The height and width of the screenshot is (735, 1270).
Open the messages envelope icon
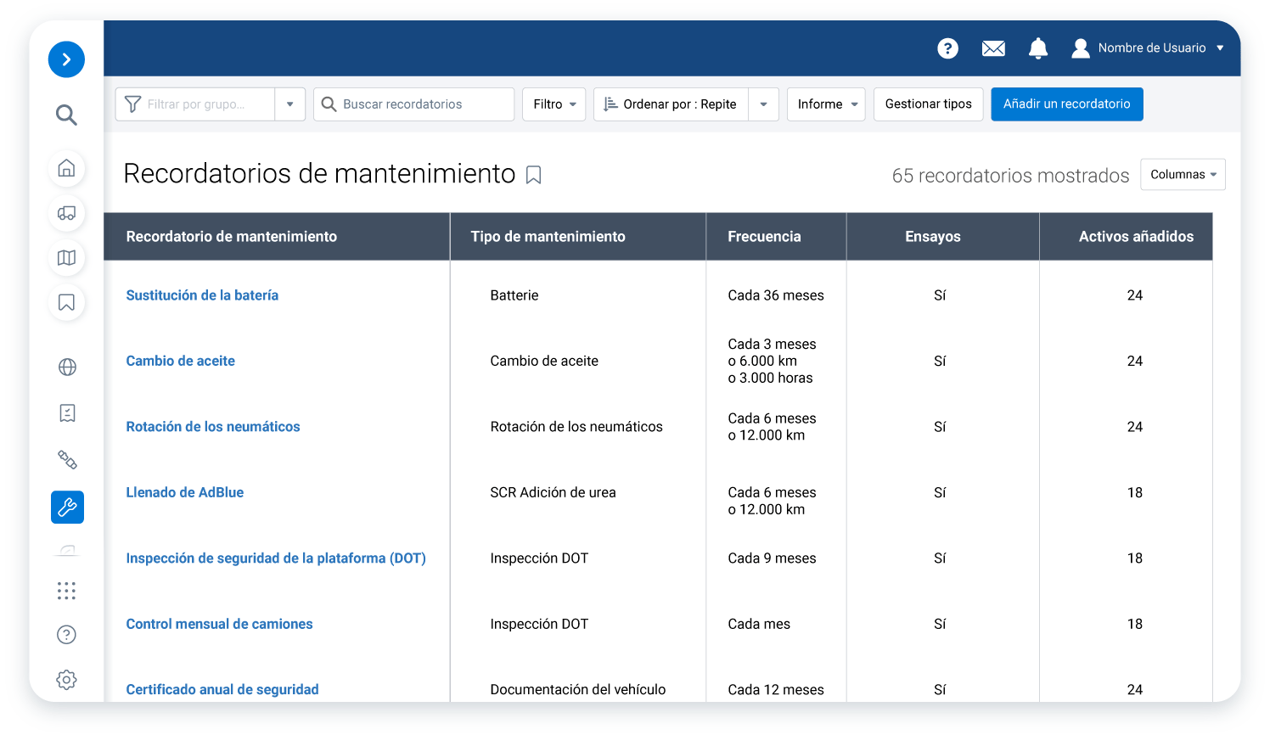[993, 48]
